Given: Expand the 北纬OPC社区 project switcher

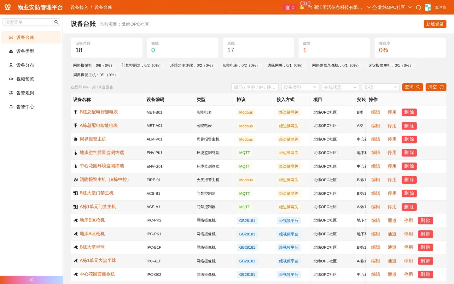Looking at the screenshot, I should pyautogui.click(x=392, y=7).
